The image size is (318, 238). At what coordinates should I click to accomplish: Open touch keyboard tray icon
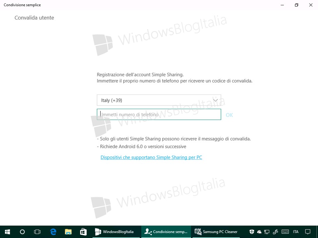coord(285,232)
